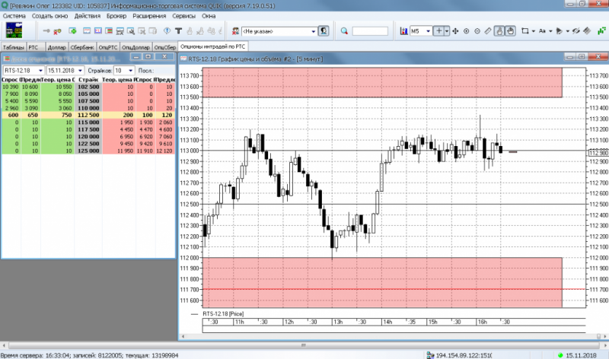Image resolution: width=609 pixels, height=359 pixels.
Task: Expand the rectangle tool dropdown arrow
Action: click(x=534, y=31)
